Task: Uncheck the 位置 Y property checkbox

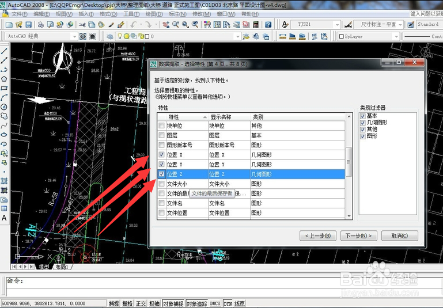Action: pyautogui.click(x=161, y=164)
